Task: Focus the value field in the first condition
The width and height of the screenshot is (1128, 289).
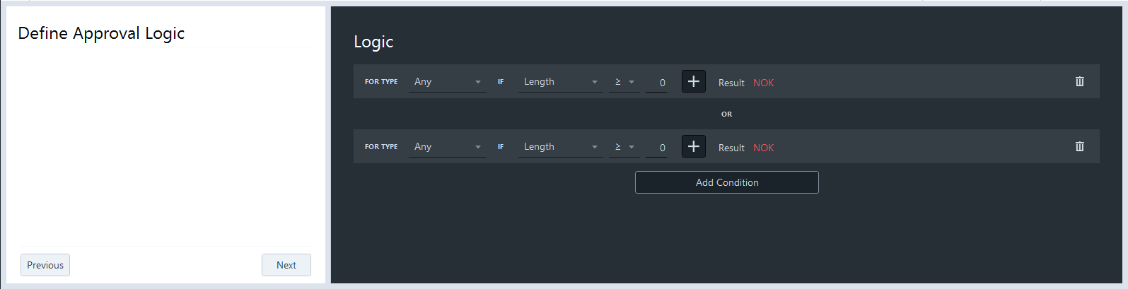Action: click(x=657, y=83)
